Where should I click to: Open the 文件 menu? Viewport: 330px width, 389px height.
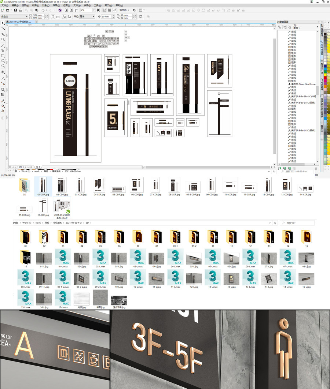tap(5, 5)
